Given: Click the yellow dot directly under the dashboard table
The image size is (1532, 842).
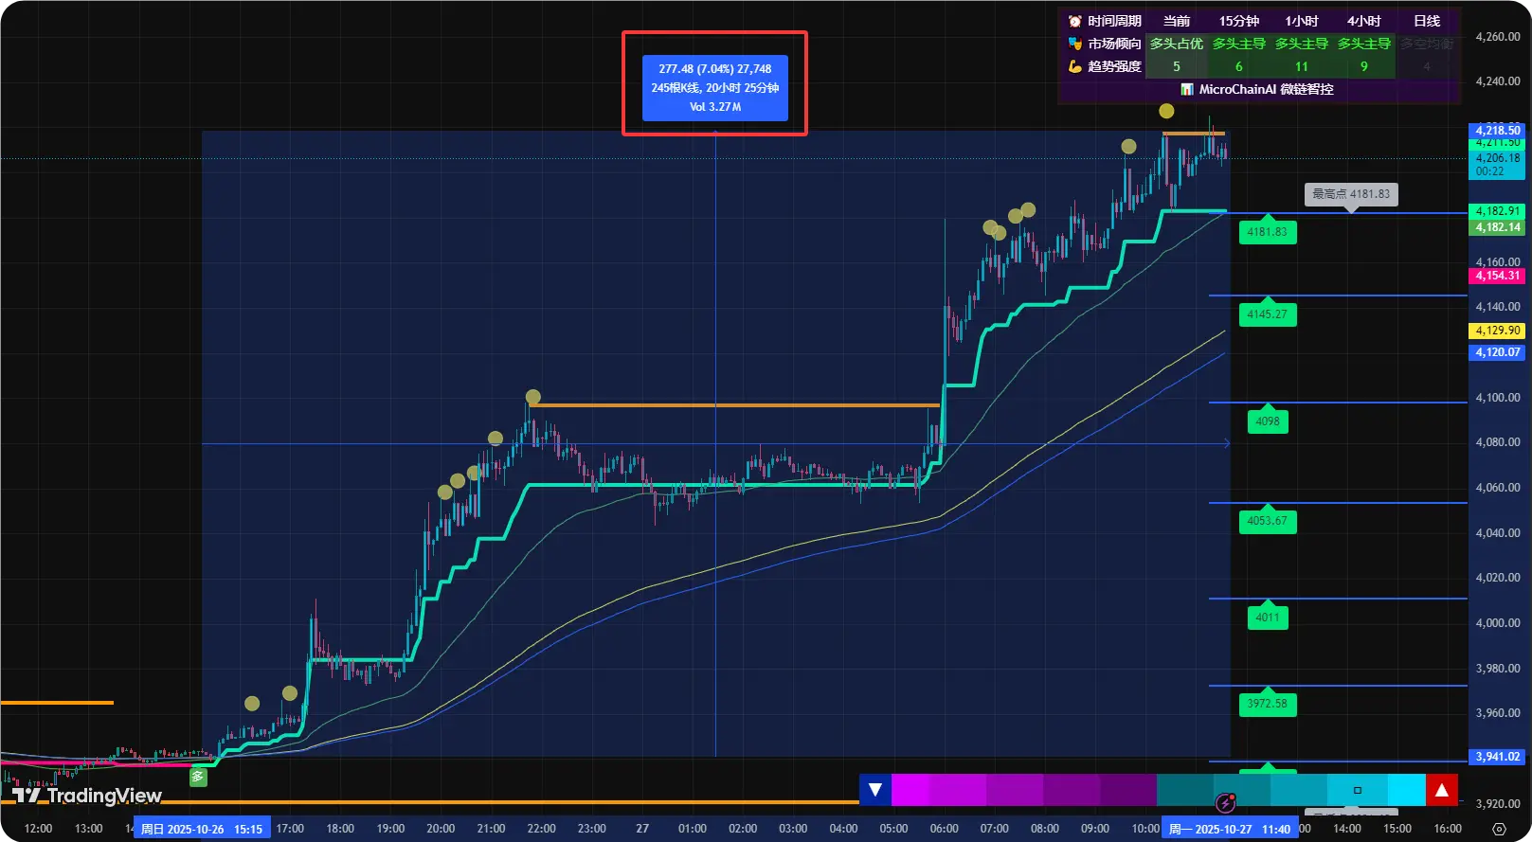Looking at the screenshot, I should pos(1166,111).
